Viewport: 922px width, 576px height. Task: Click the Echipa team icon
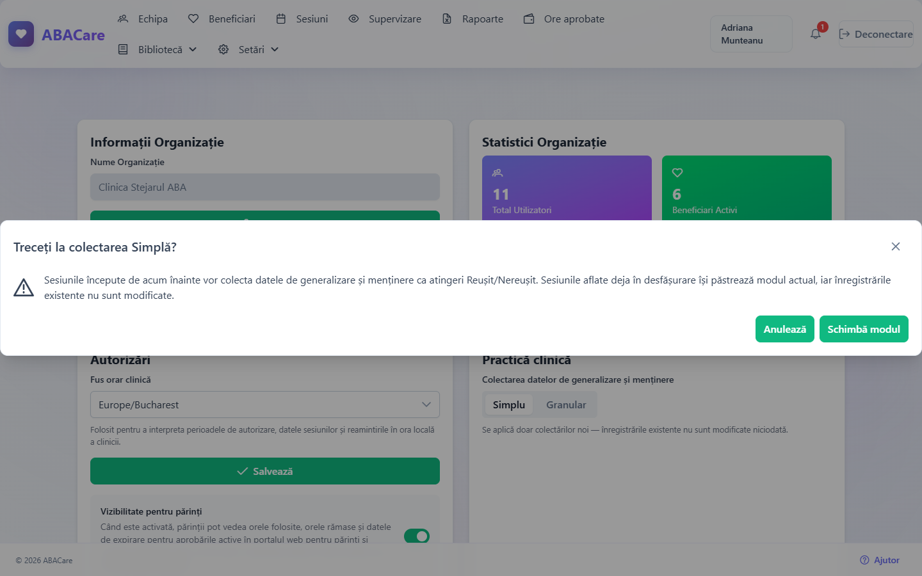123,19
